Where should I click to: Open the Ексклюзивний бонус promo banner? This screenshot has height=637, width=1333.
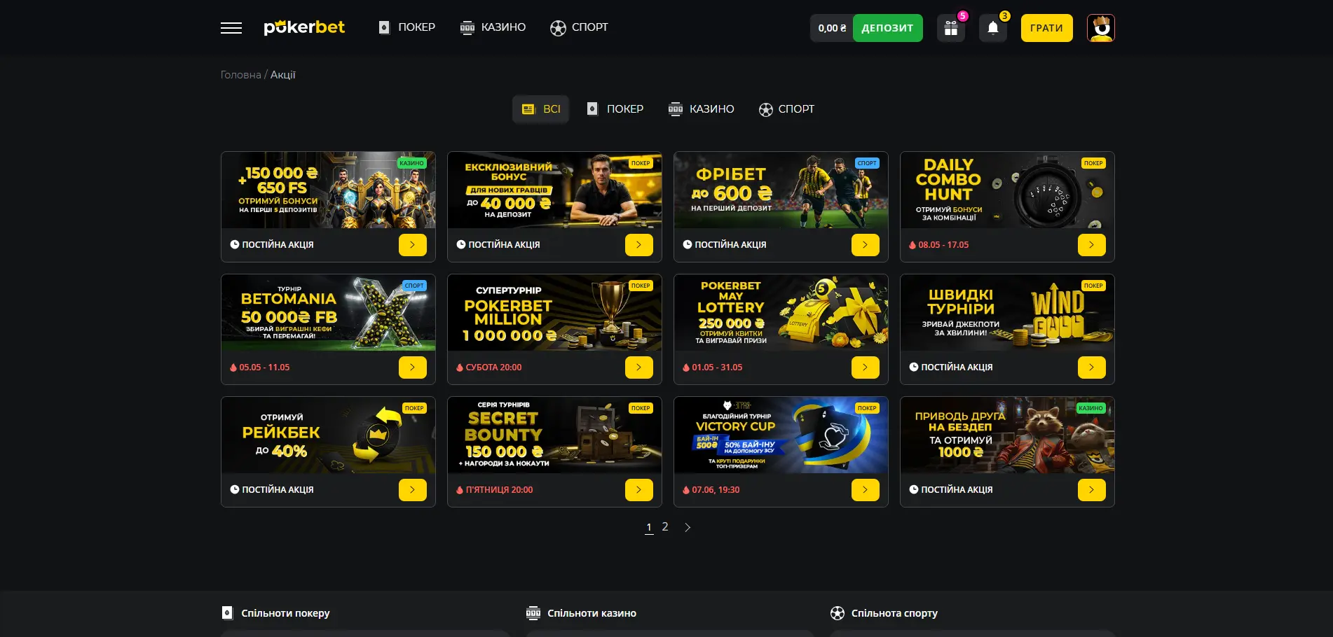(x=554, y=190)
